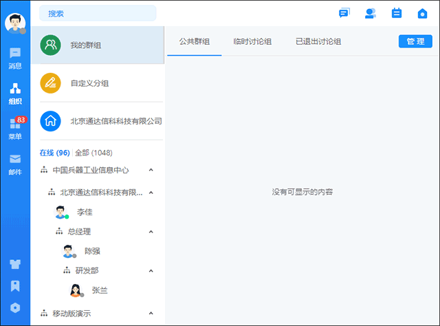
Task: Click the home icon at top right
Action: tap(422, 13)
